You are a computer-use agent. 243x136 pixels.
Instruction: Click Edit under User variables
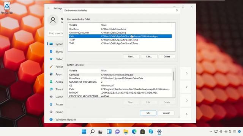point(149,57)
